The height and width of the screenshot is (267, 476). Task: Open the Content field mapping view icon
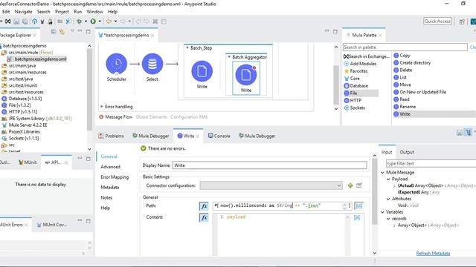pos(357,217)
